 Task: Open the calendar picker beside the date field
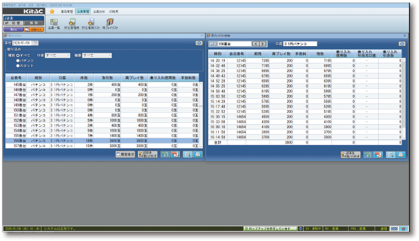pos(35,43)
